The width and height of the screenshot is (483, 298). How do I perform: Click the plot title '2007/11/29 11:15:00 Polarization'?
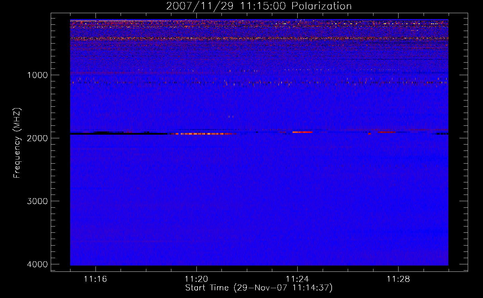(x=259, y=6)
